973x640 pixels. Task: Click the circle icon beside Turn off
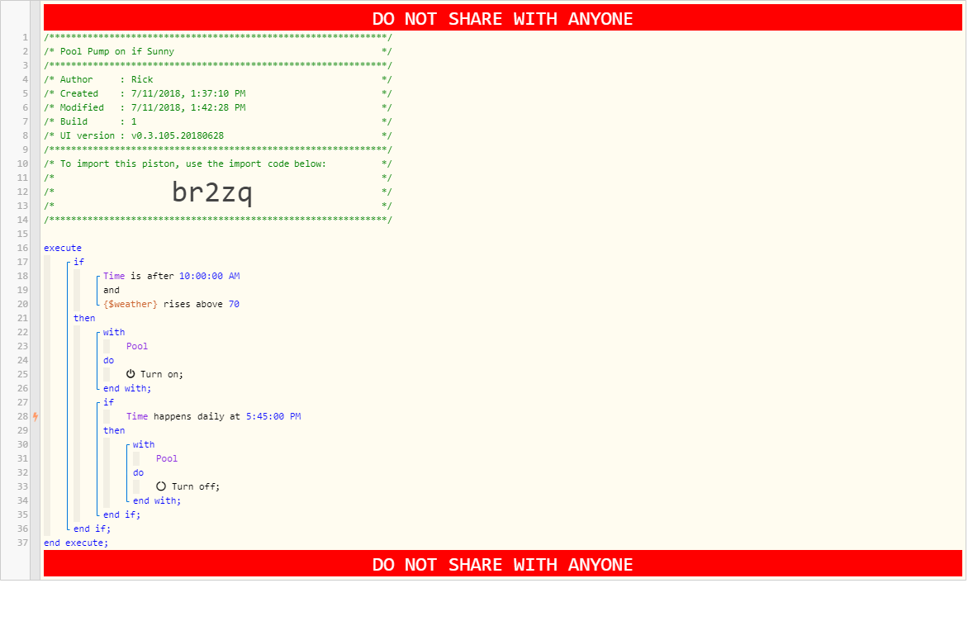click(x=161, y=486)
